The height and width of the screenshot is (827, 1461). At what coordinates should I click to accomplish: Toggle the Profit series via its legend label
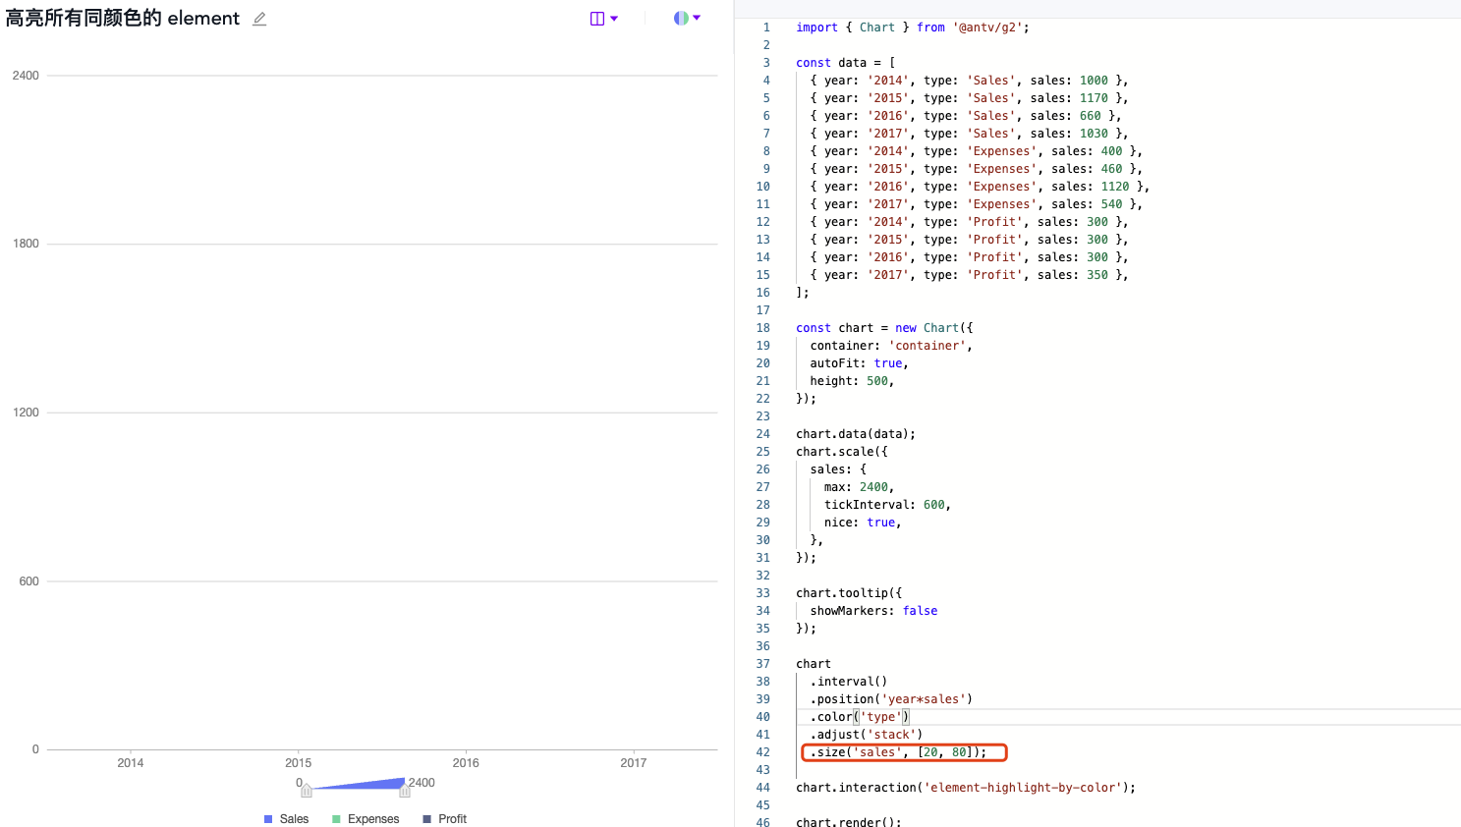pos(452,819)
